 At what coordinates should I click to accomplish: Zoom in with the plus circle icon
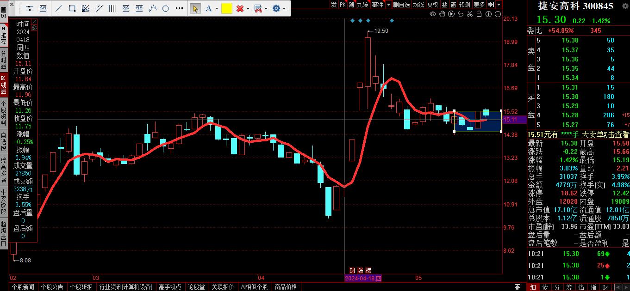tap(488, 14)
